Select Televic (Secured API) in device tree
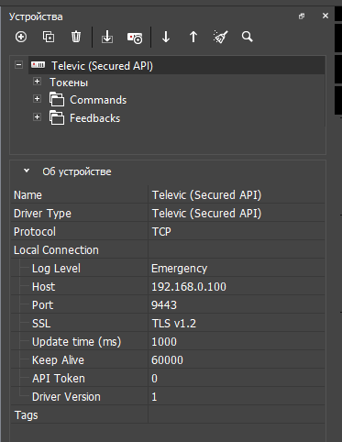 click(102, 66)
